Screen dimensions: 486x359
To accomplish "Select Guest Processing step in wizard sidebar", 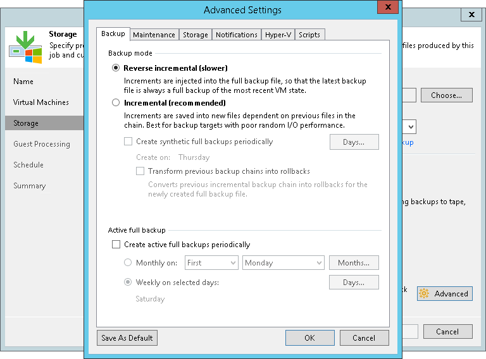I will tap(42, 144).
